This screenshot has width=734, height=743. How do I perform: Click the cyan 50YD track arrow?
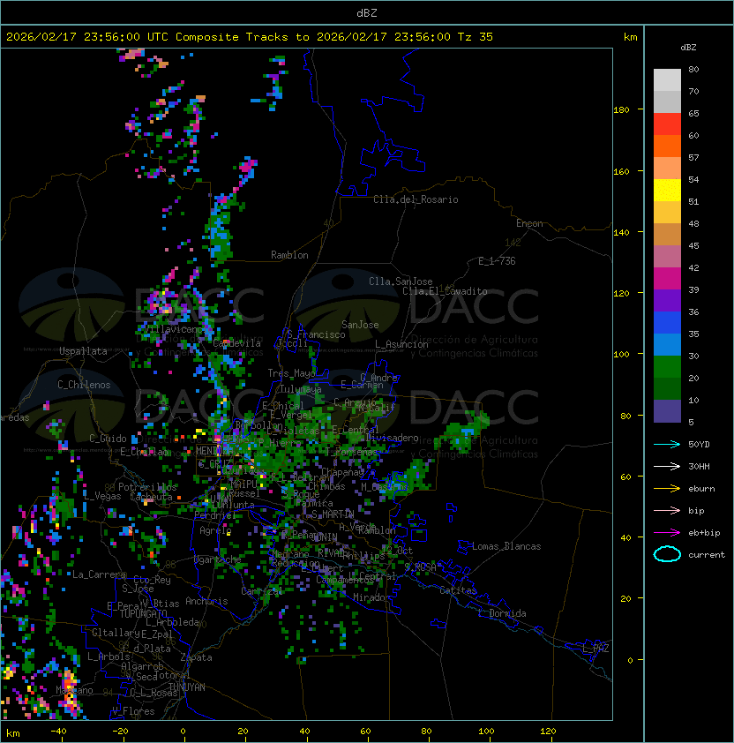(667, 445)
